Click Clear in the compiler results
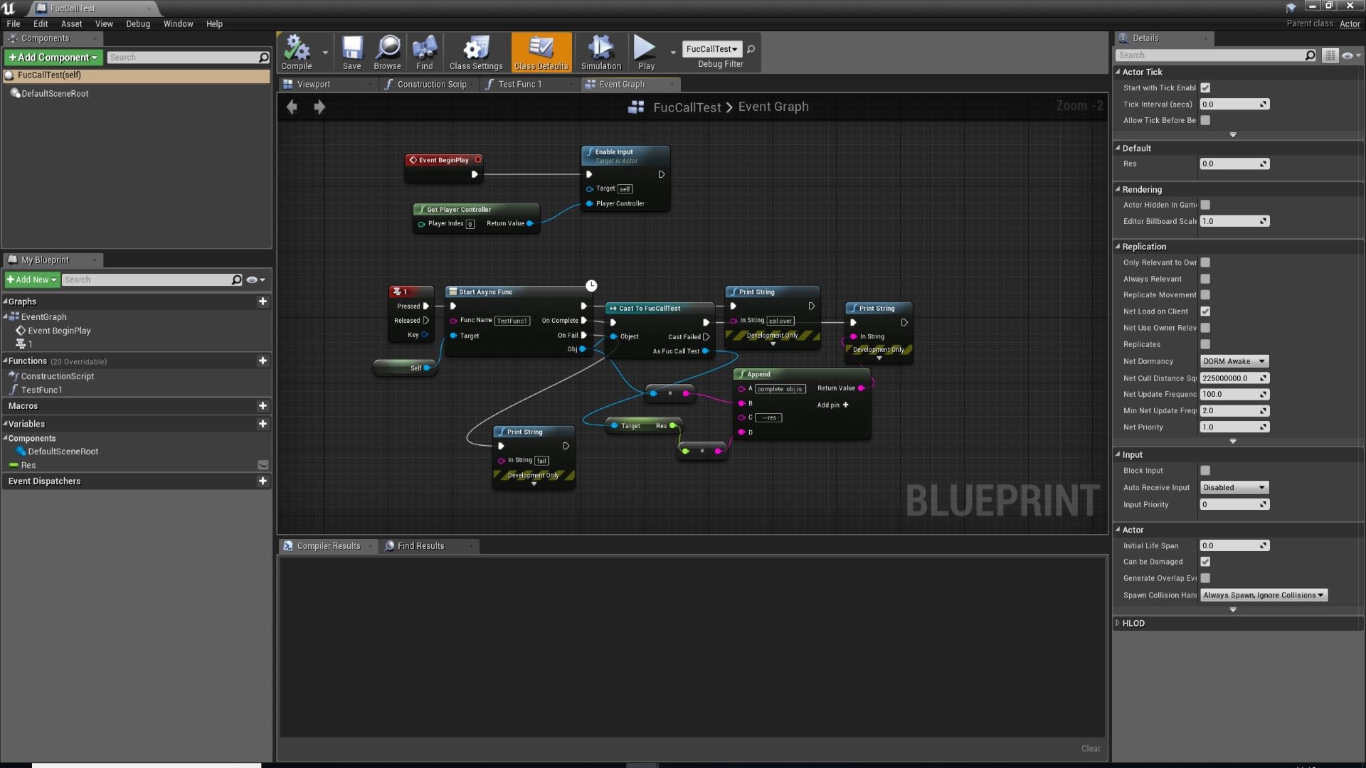This screenshot has height=768, width=1366. (x=1090, y=748)
